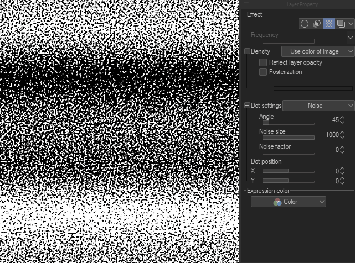This screenshot has height=263, width=355.
Task: Adjust Dot position X slider
Action: click(x=289, y=171)
